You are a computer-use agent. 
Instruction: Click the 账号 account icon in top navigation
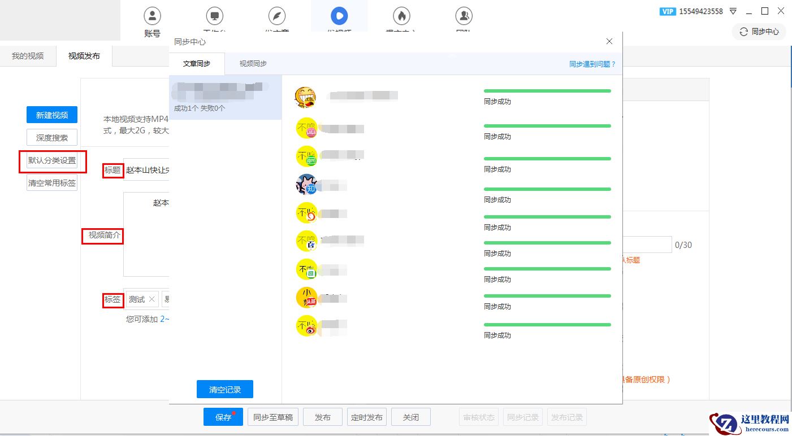(152, 16)
